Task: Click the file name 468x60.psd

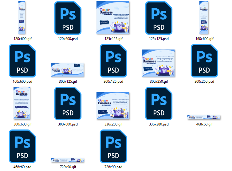Action: point(22,167)
